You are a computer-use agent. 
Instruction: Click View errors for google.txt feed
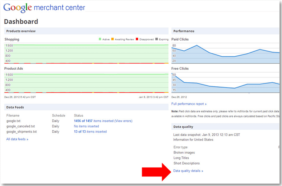point(123,121)
